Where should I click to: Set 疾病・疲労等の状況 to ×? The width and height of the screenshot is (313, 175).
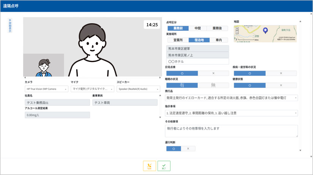281,73
